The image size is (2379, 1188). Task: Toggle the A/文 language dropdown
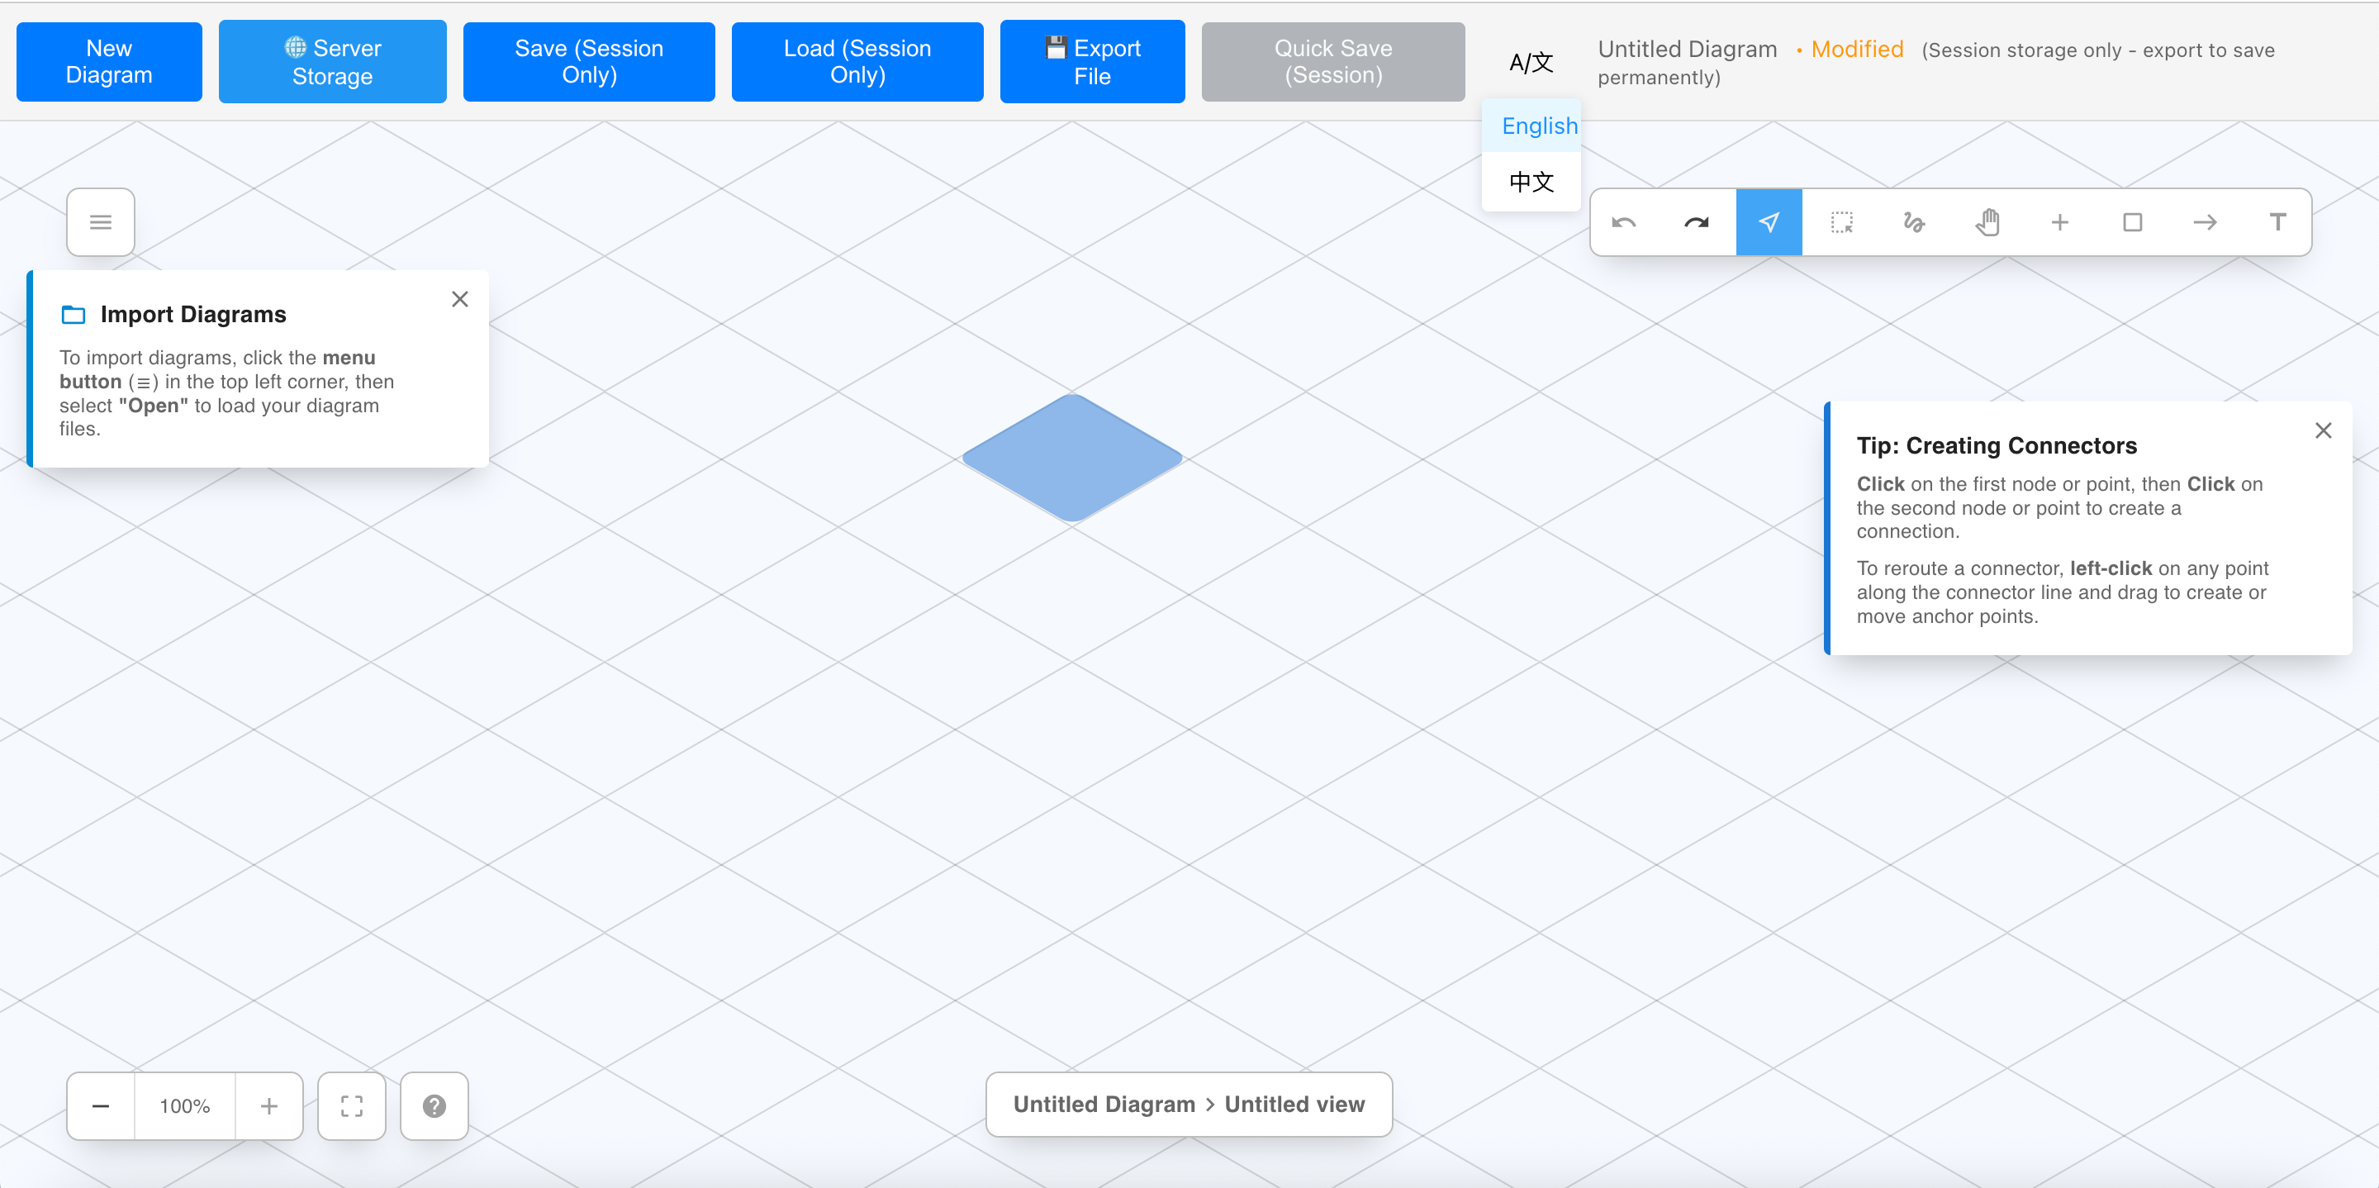pos(1531,63)
